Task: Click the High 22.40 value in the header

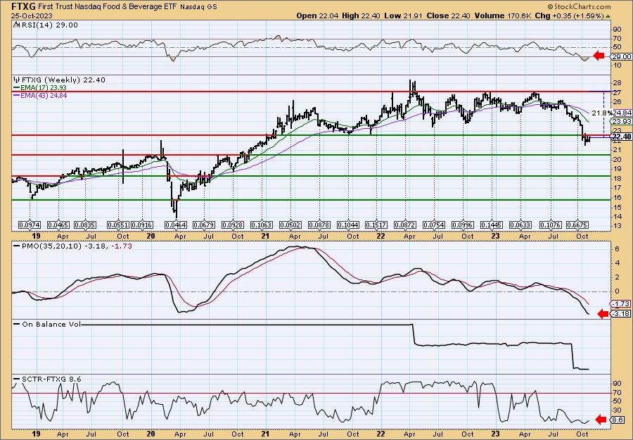Action: [361, 15]
